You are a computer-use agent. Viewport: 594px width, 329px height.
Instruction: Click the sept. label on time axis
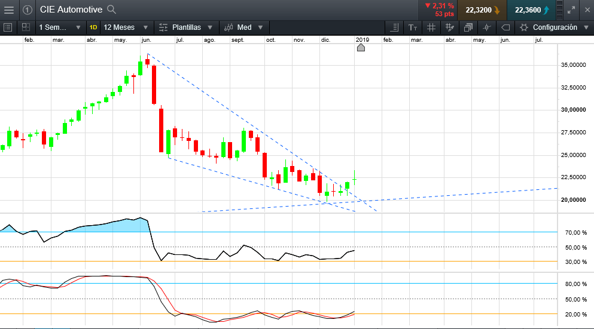pyautogui.click(x=238, y=39)
